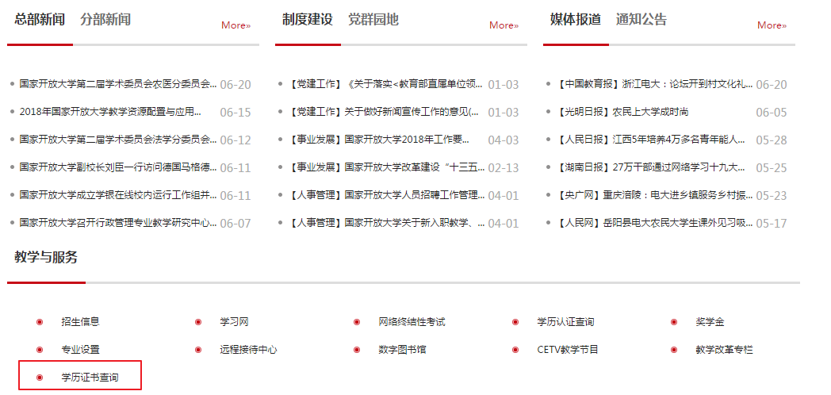Open 学历认证查询 service link
The width and height of the screenshot is (831, 395).
(x=565, y=322)
